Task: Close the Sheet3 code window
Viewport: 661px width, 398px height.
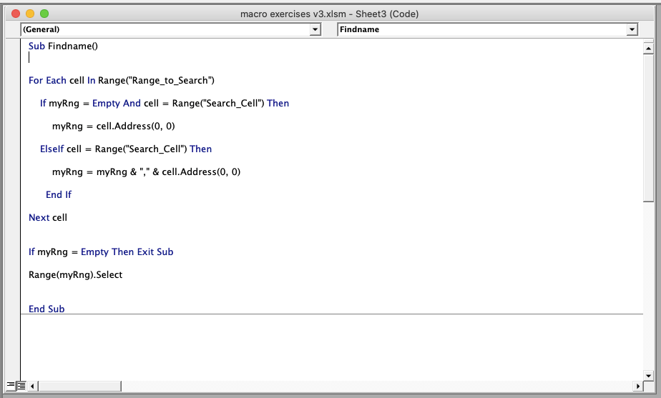Action: 16,14
